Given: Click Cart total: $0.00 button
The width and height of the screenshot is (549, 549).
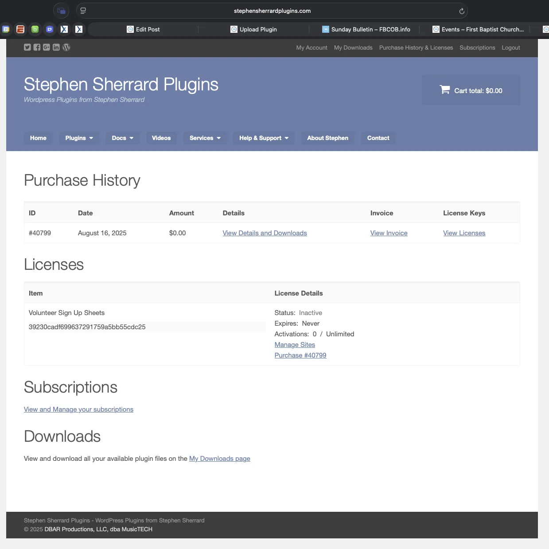Looking at the screenshot, I should tap(471, 90).
